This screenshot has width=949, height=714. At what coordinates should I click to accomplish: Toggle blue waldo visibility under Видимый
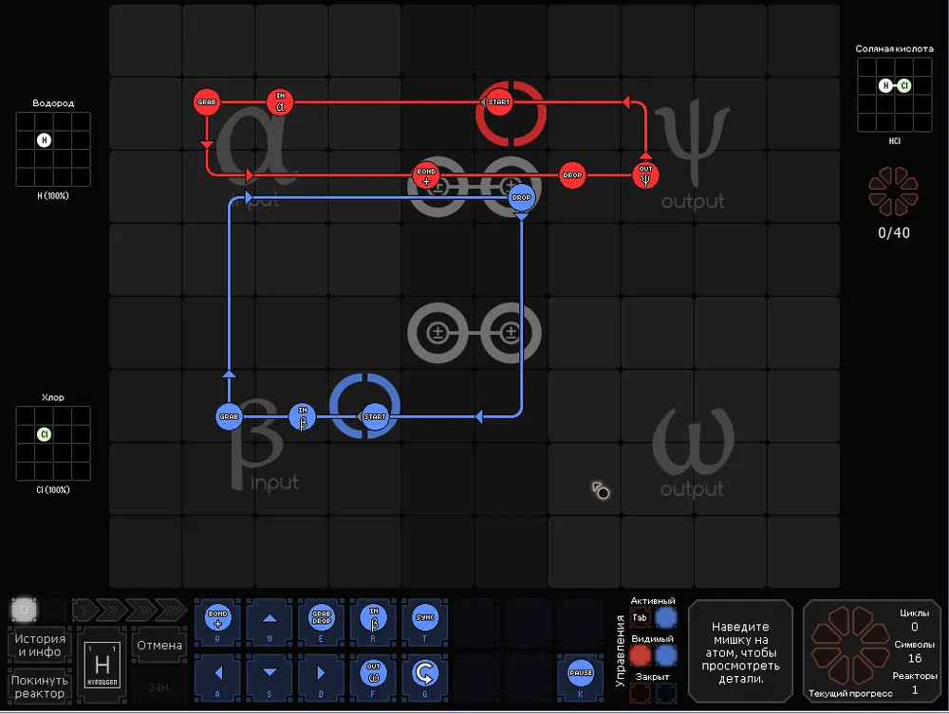(x=666, y=655)
